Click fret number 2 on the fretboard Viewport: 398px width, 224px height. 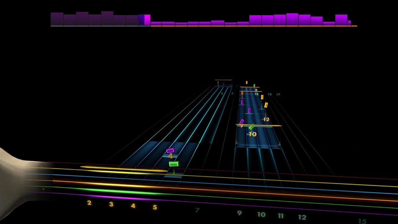point(89,203)
